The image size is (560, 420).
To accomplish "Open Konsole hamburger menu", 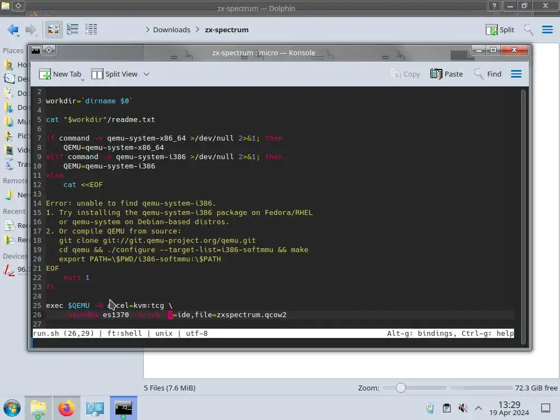I will (x=516, y=74).
